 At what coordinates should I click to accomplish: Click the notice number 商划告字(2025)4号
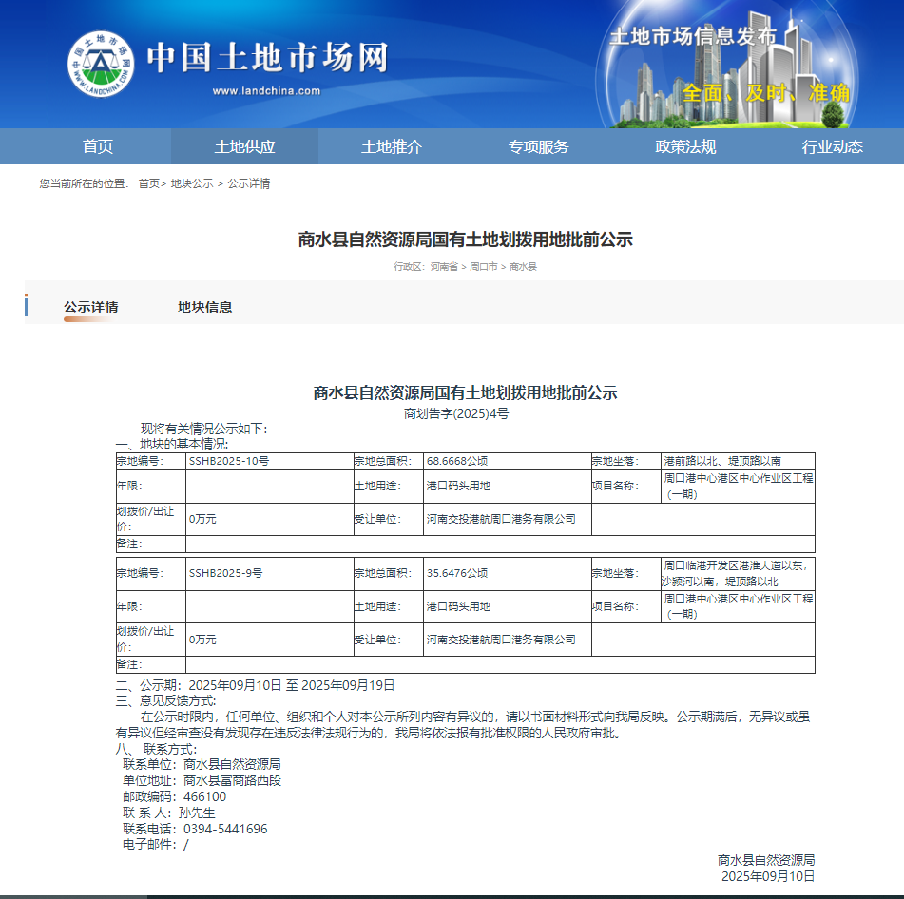[x=456, y=413]
